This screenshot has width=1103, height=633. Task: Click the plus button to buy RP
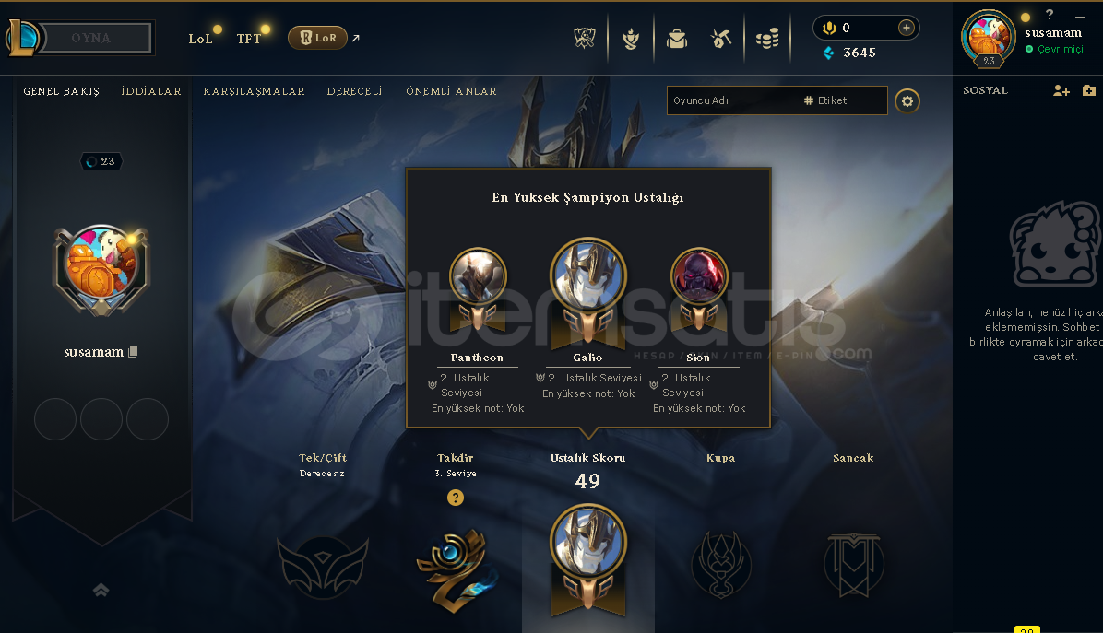(x=906, y=28)
